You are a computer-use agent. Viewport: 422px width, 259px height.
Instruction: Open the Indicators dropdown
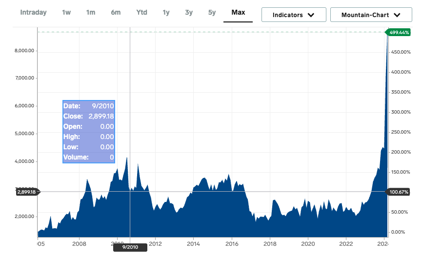point(294,15)
